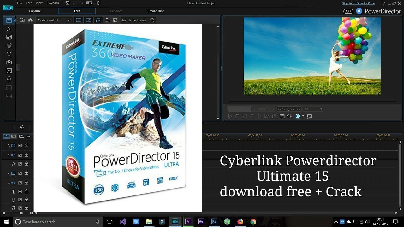Play the preview
Viewport: 404px width, 227px height.
(x=230, y=116)
